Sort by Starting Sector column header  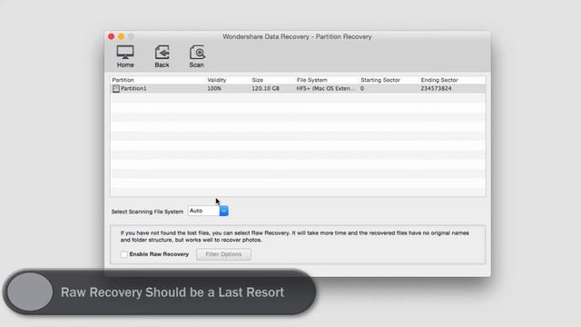(380, 80)
